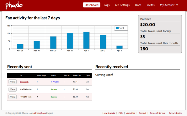Image resolution: width=187 pixels, height=116 pixels.
Task: Open the 2 recipients link
Action: [24, 82]
